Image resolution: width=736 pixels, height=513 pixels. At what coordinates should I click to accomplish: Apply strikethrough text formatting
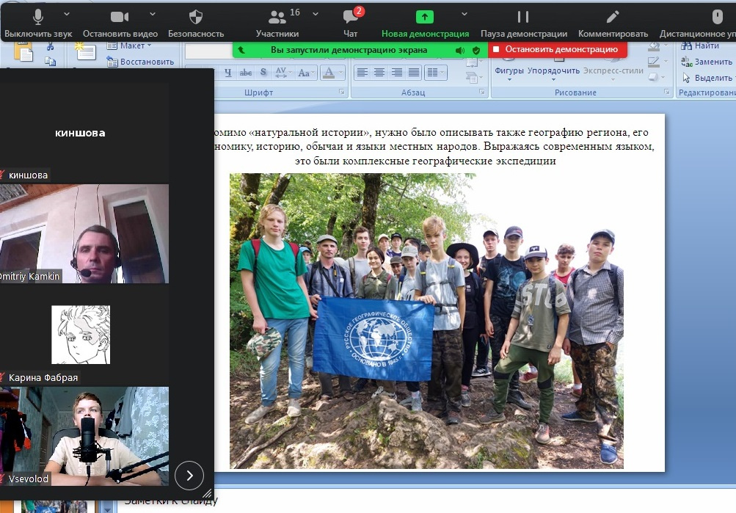[246, 72]
